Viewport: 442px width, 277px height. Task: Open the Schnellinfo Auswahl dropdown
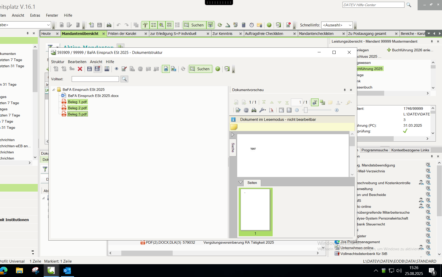click(337, 25)
